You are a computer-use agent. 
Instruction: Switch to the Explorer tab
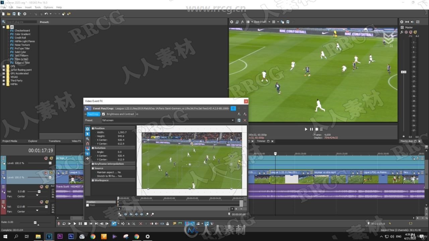click(33, 141)
